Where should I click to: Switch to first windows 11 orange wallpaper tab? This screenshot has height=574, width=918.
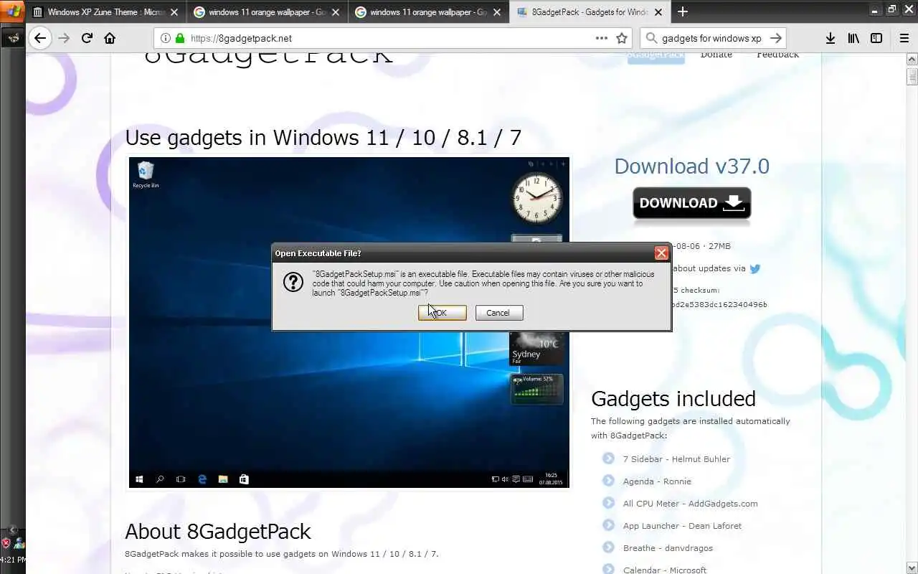coord(267,12)
